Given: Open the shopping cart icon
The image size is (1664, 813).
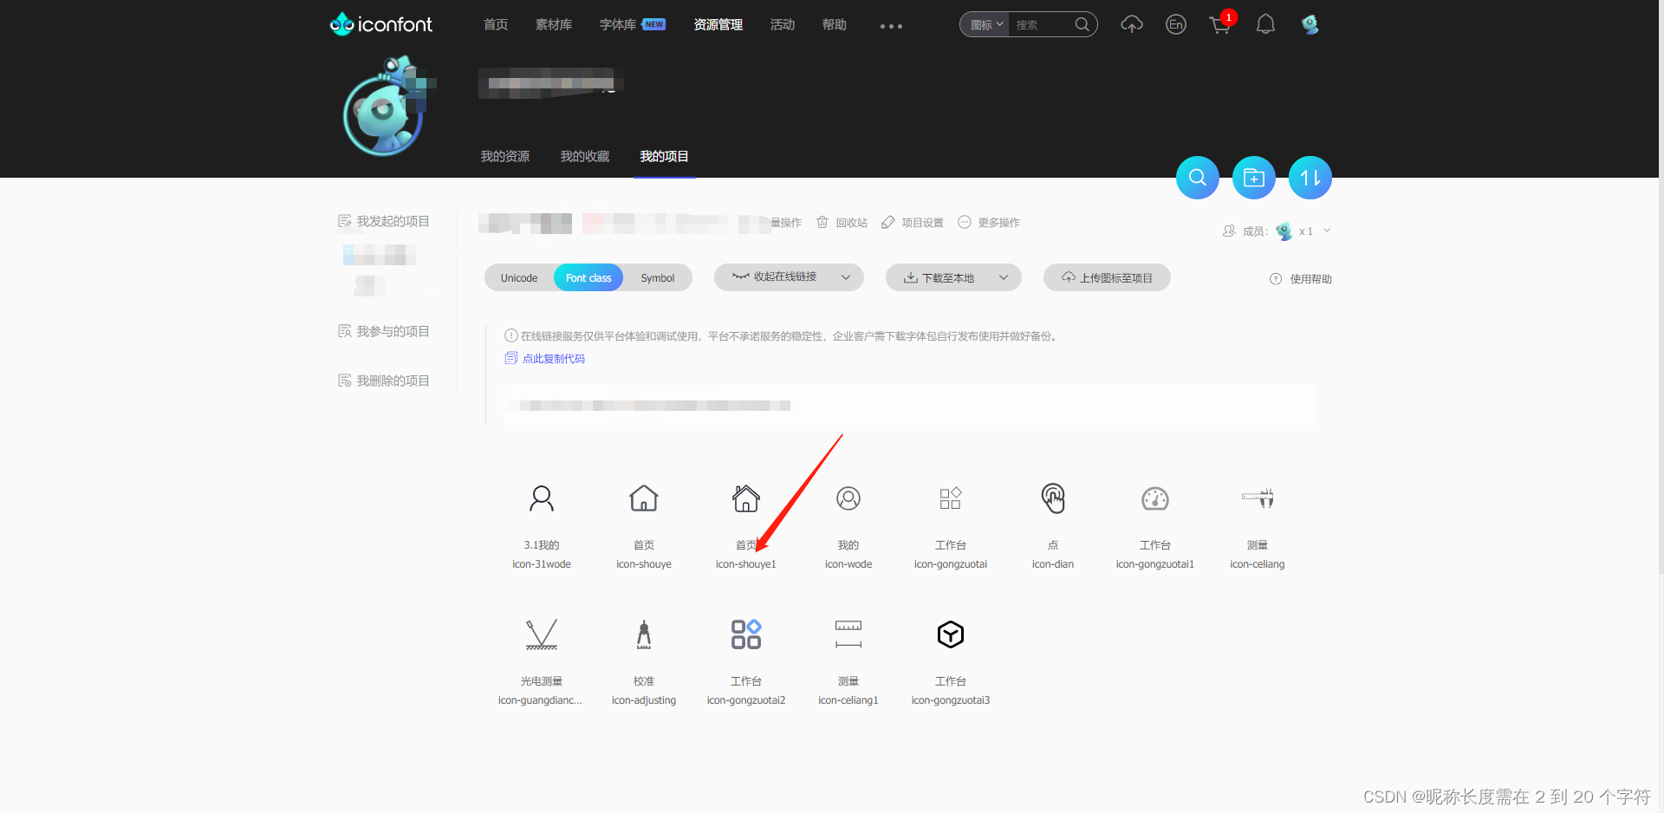Looking at the screenshot, I should tap(1220, 24).
